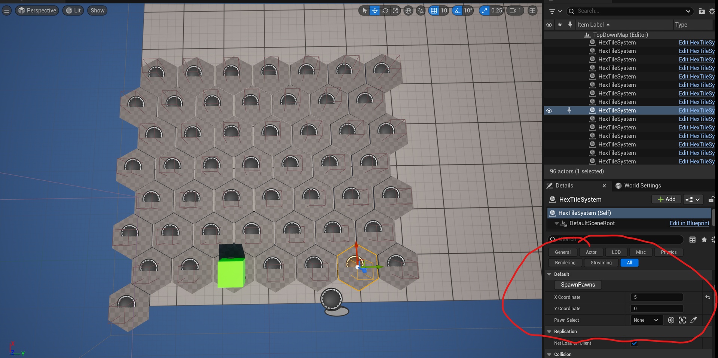This screenshot has width=718, height=358.
Task: Open the Outliner search dropdown arrow
Action: [688, 11]
